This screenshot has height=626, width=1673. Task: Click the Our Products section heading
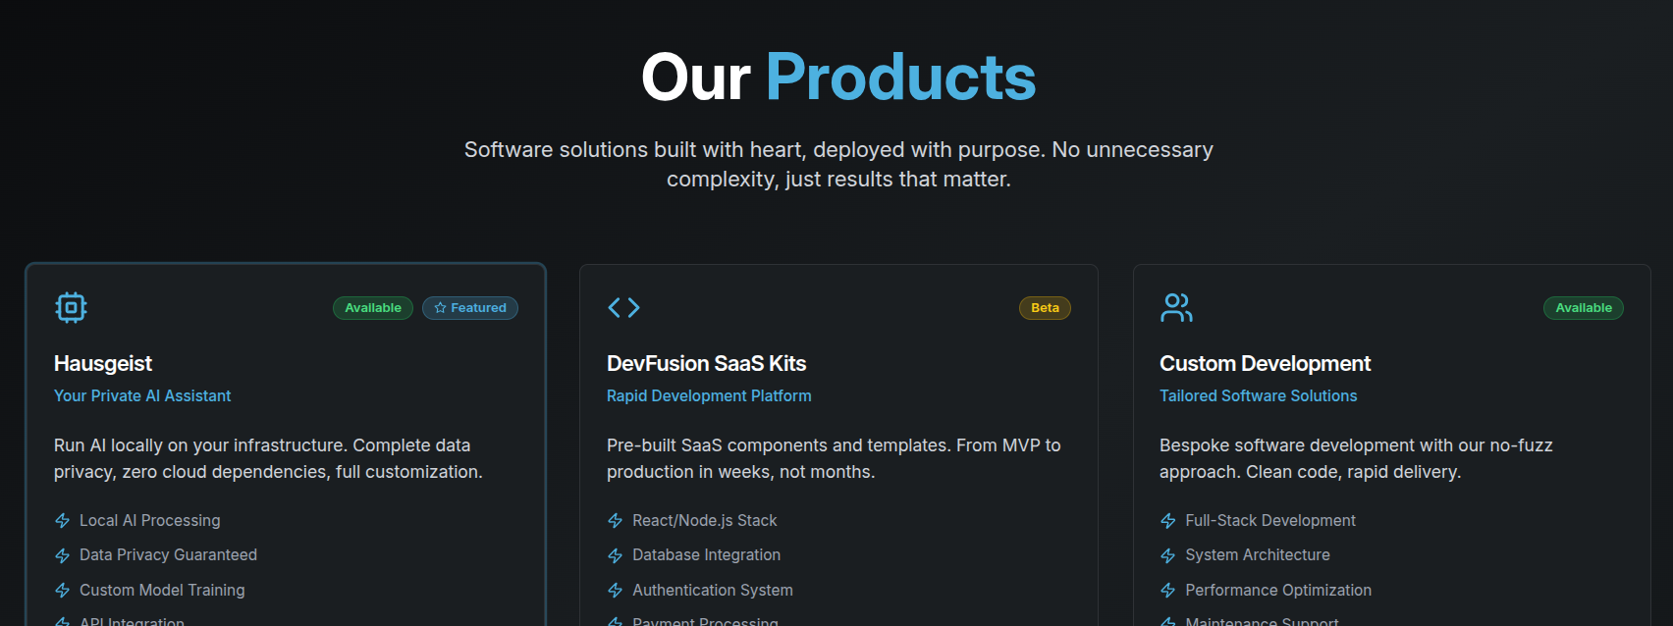(x=837, y=77)
